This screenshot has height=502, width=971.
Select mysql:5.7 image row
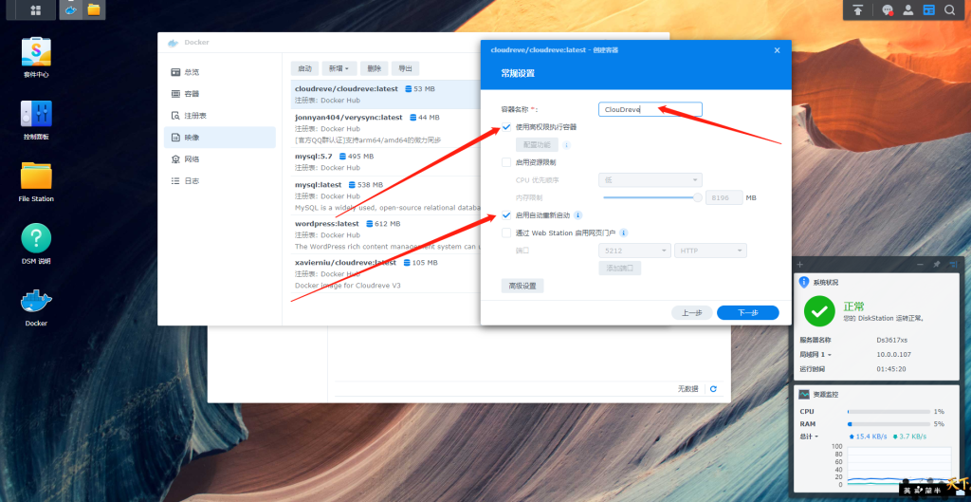385,161
